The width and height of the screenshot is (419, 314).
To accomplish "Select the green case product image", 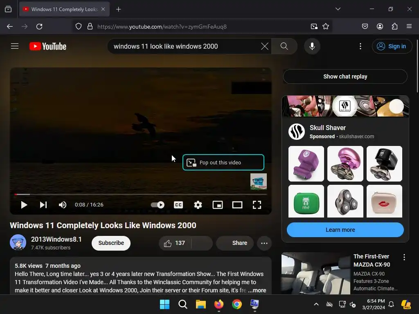I will 306,201.
